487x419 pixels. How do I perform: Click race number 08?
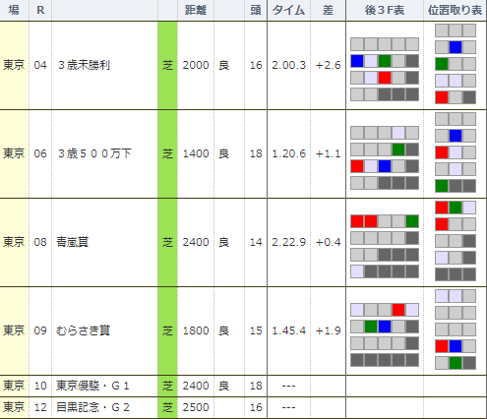pyautogui.click(x=40, y=242)
